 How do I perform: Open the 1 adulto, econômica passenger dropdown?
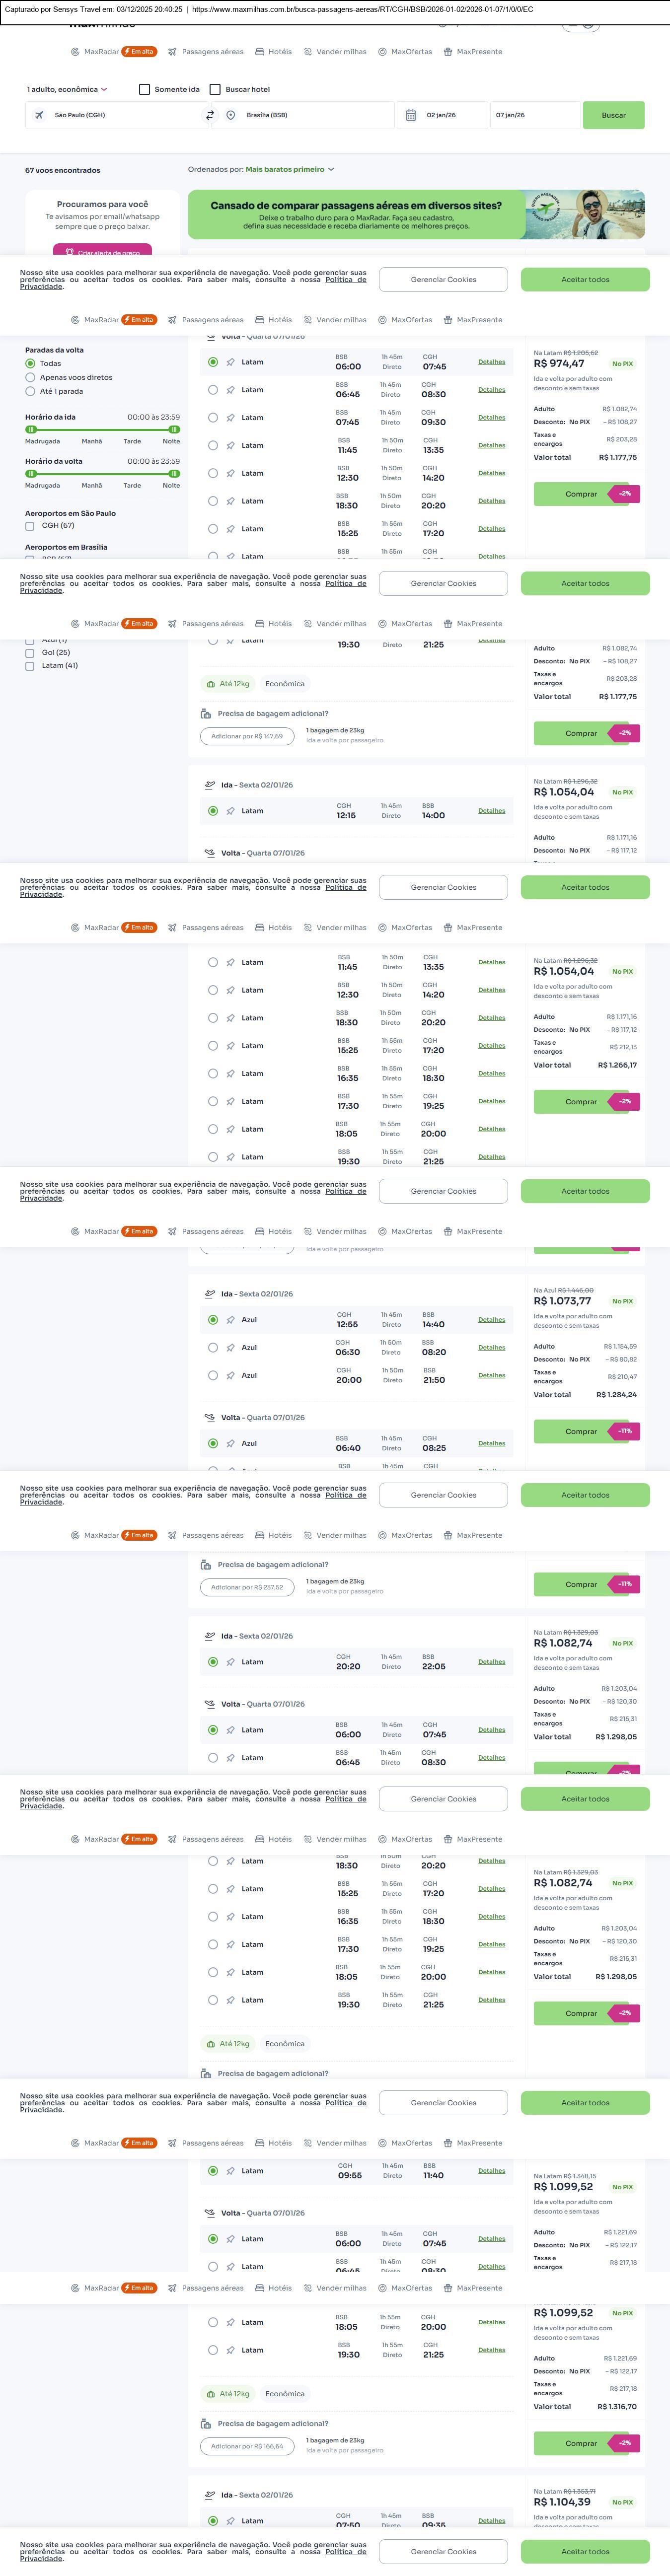[66, 89]
